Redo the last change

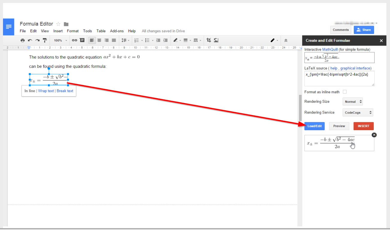coord(37,40)
